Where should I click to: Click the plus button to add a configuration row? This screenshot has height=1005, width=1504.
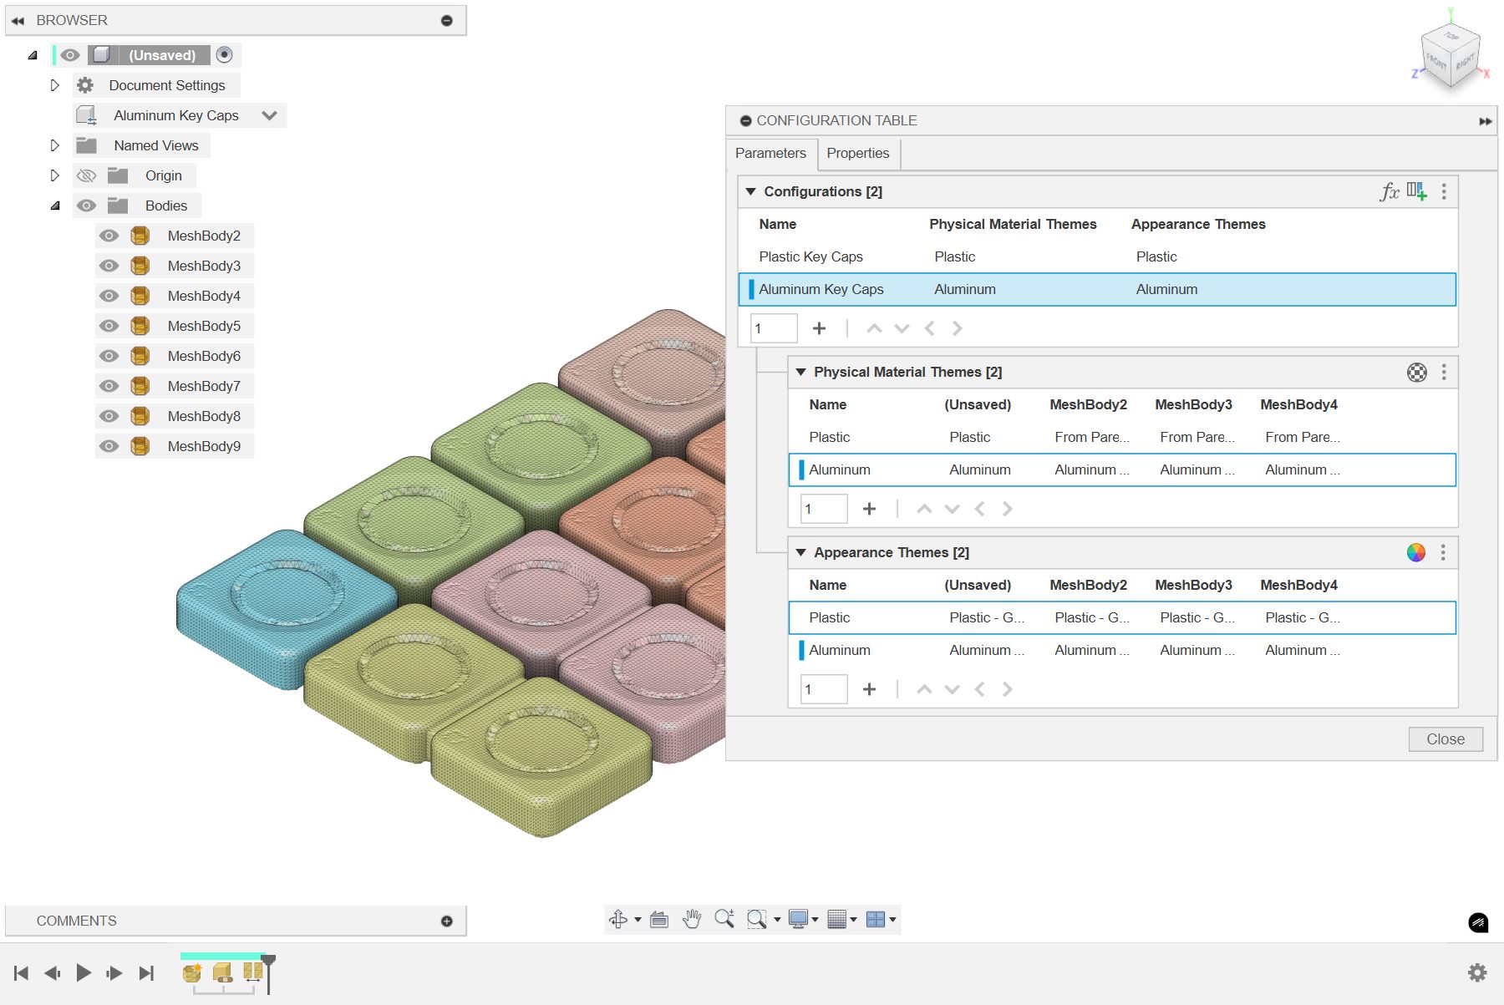coord(819,328)
